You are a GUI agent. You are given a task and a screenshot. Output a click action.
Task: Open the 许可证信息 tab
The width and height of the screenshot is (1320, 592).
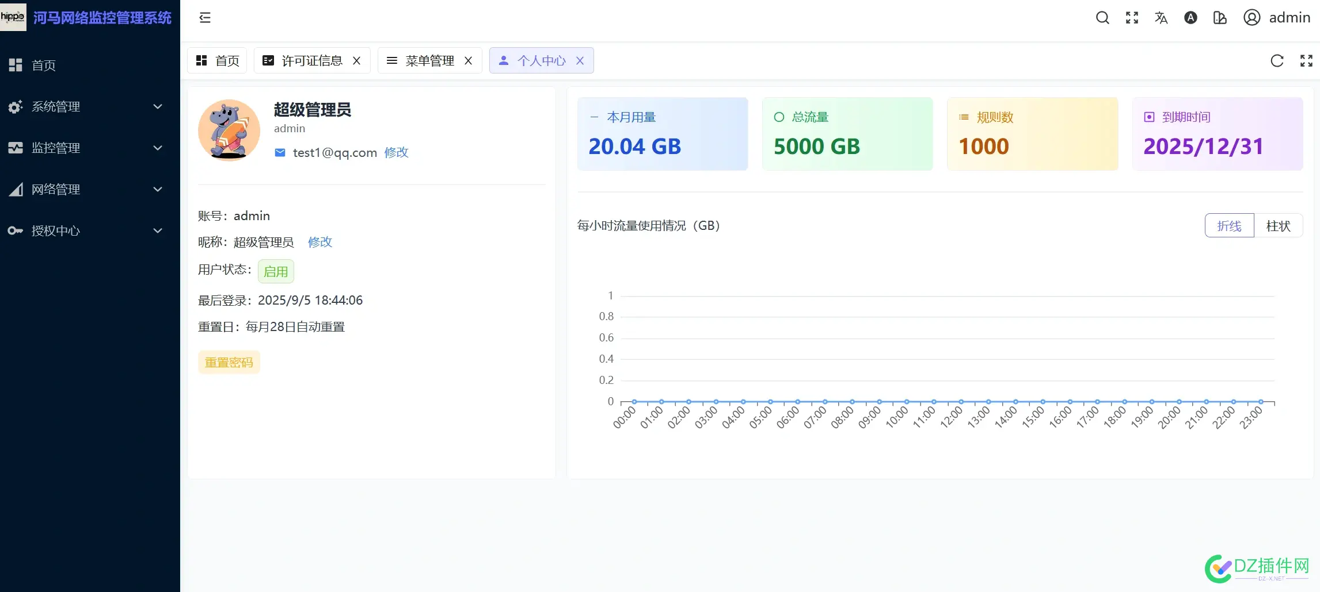[x=311, y=60]
